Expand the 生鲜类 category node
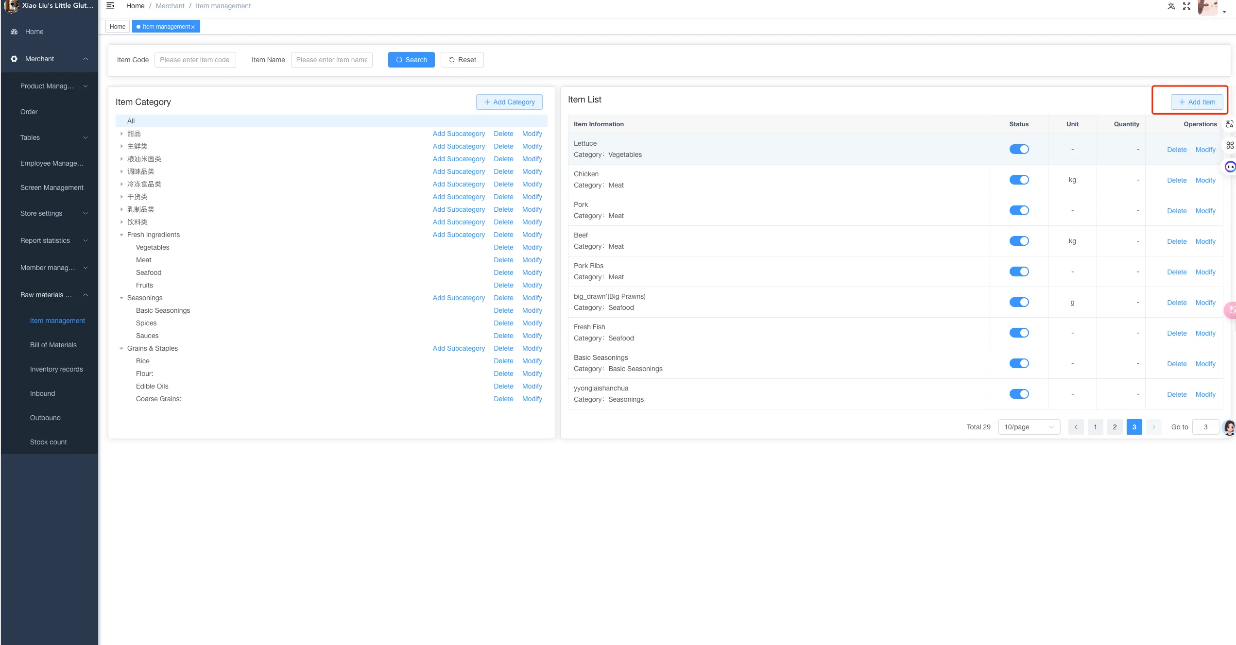 coord(121,146)
